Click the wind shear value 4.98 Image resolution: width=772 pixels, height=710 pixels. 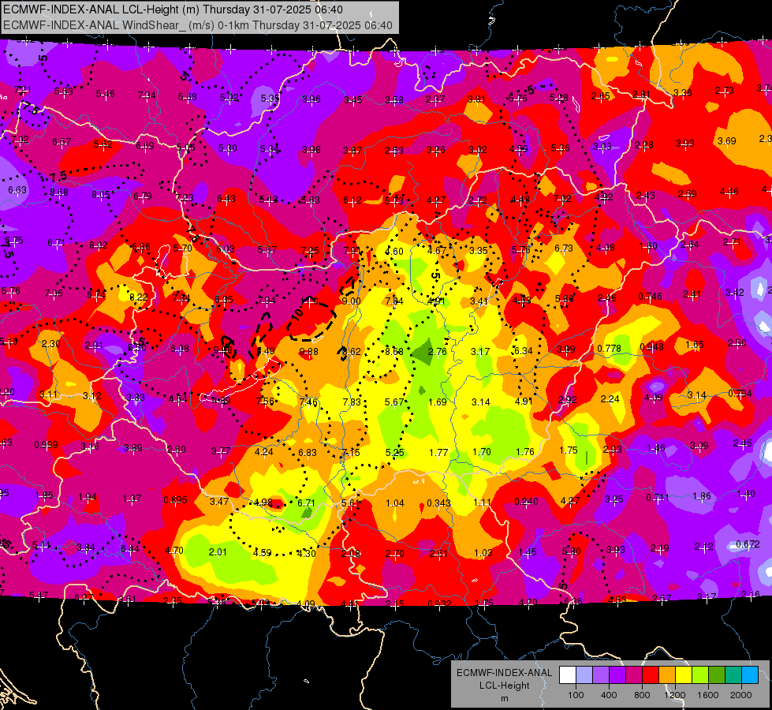click(263, 503)
